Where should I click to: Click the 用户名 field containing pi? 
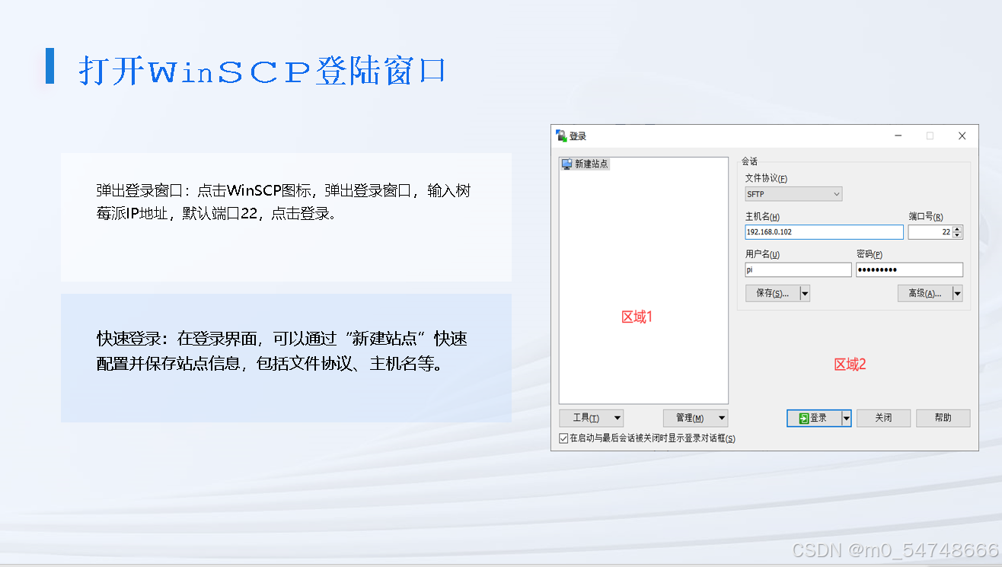tap(798, 270)
